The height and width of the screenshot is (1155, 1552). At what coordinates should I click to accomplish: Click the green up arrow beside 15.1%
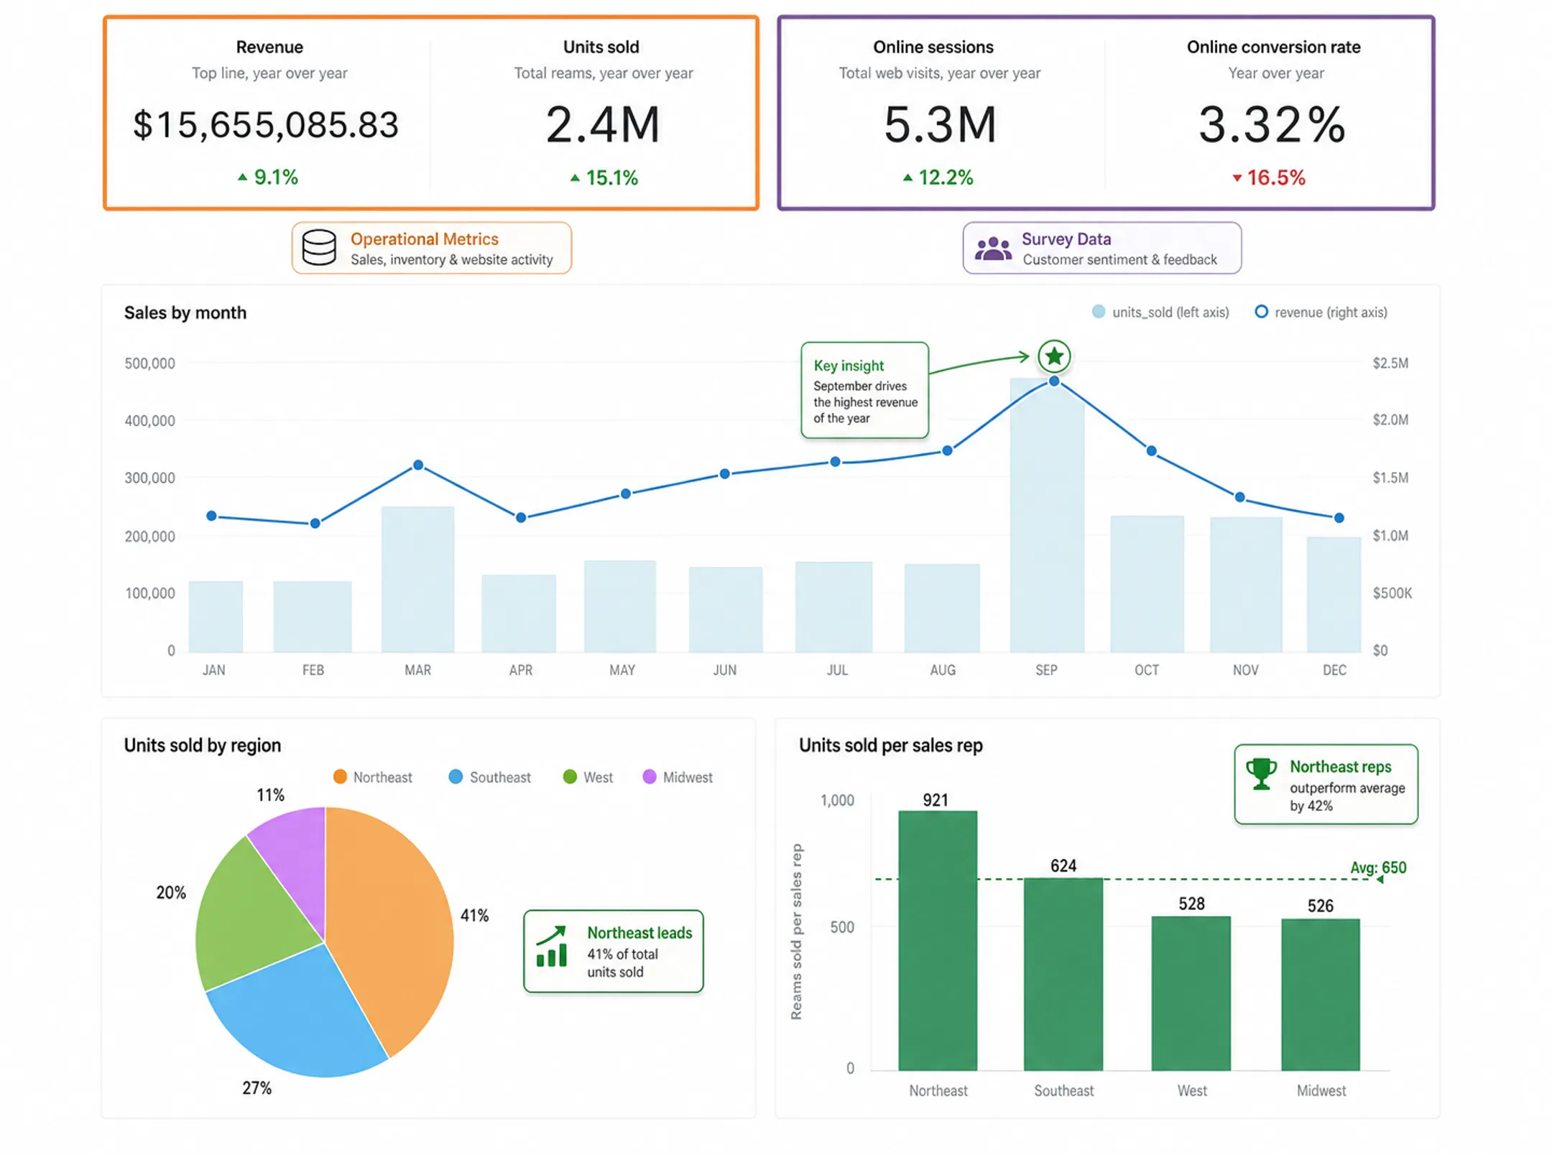pos(574,177)
